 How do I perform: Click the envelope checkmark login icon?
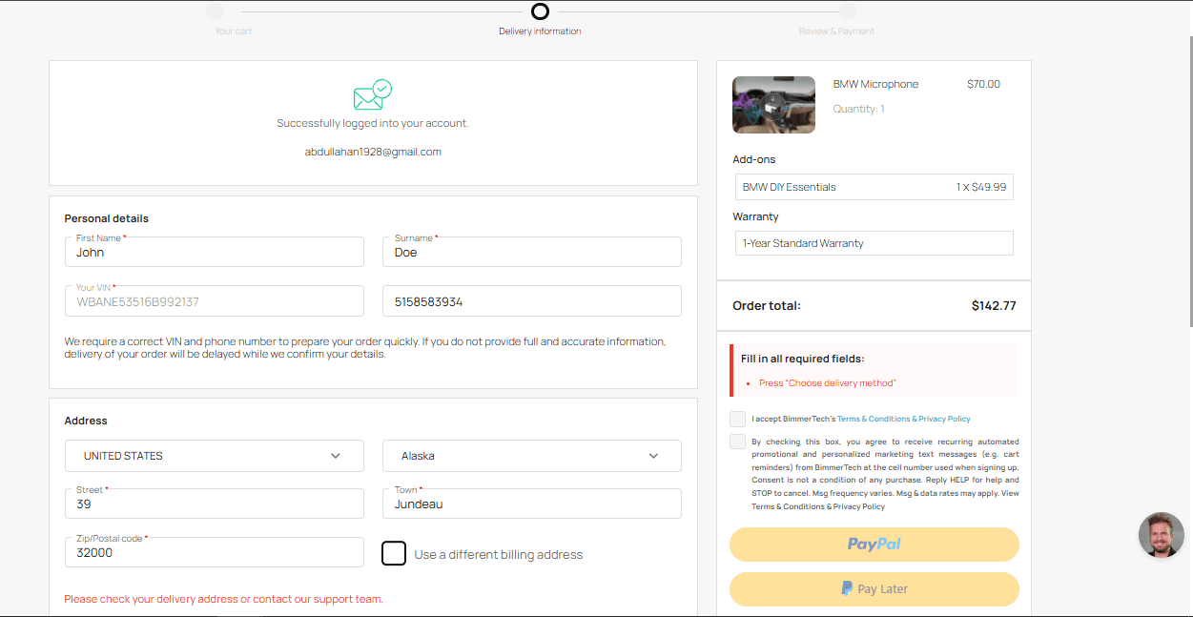pyautogui.click(x=372, y=94)
